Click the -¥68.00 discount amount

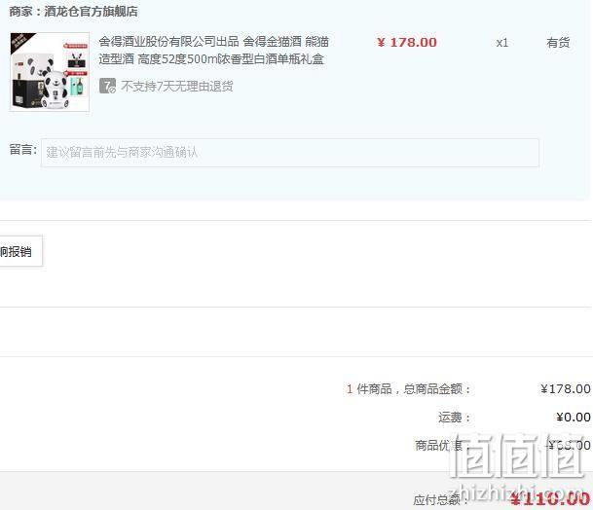point(568,446)
